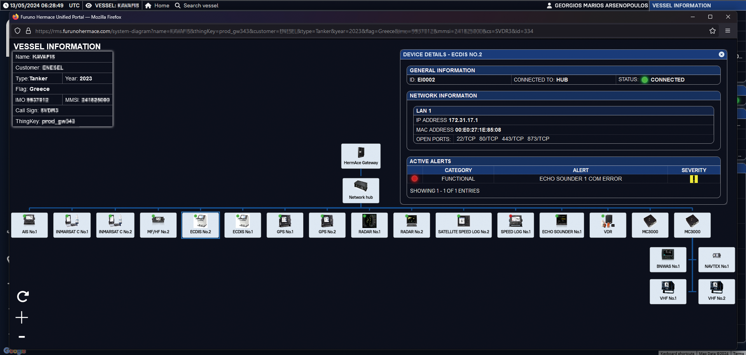Select INMARSAT C No.1 device
The image size is (746, 355).
tap(72, 225)
